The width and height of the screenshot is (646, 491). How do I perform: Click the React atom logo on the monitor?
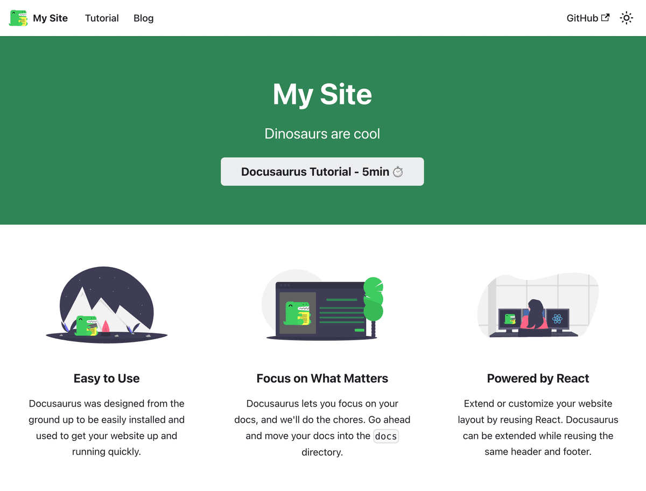[557, 319]
